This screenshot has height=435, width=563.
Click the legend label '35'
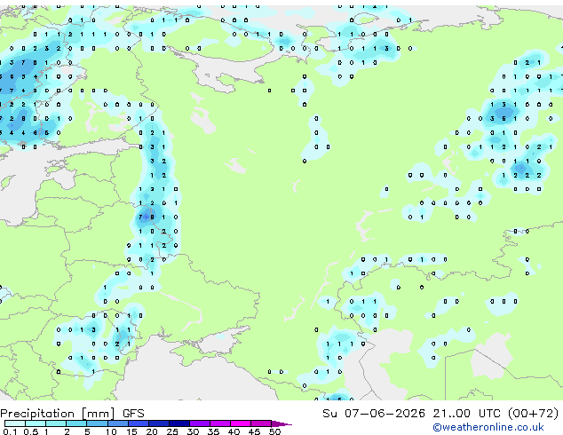(x=213, y=431)
